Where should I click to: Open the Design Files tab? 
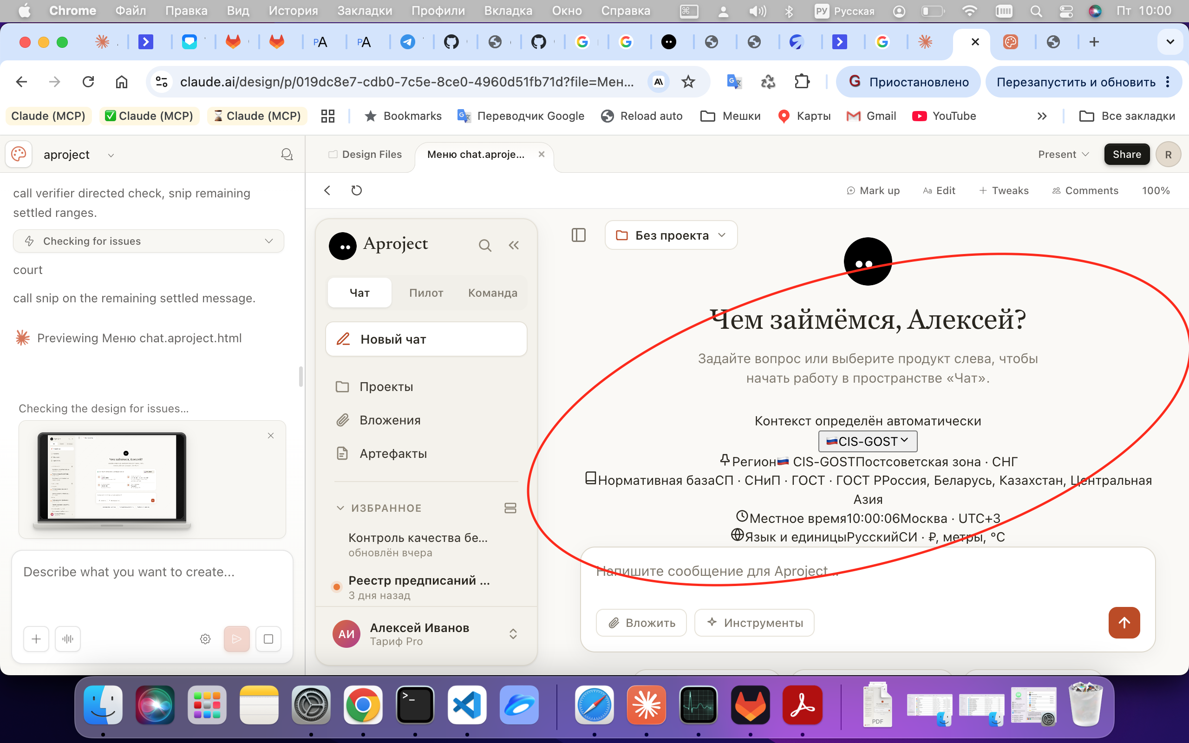point(365,154)
